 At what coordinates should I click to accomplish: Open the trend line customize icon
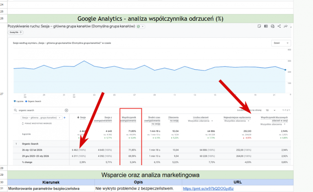point(286,26)
